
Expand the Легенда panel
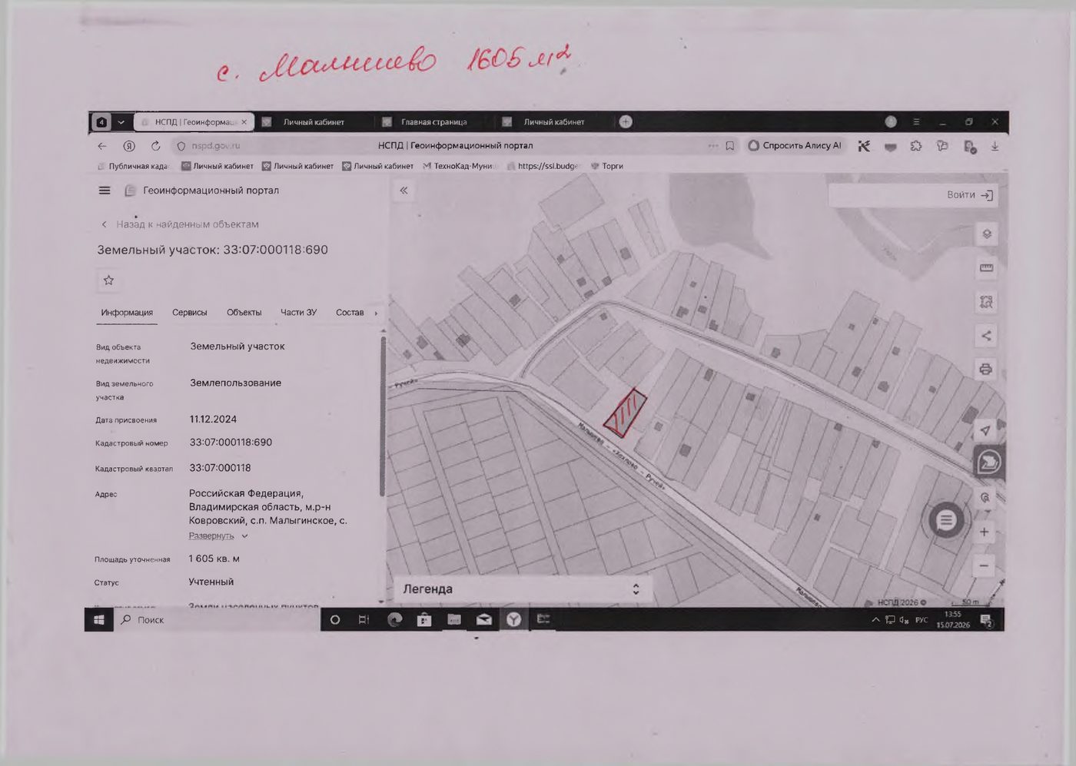point(523,589)
